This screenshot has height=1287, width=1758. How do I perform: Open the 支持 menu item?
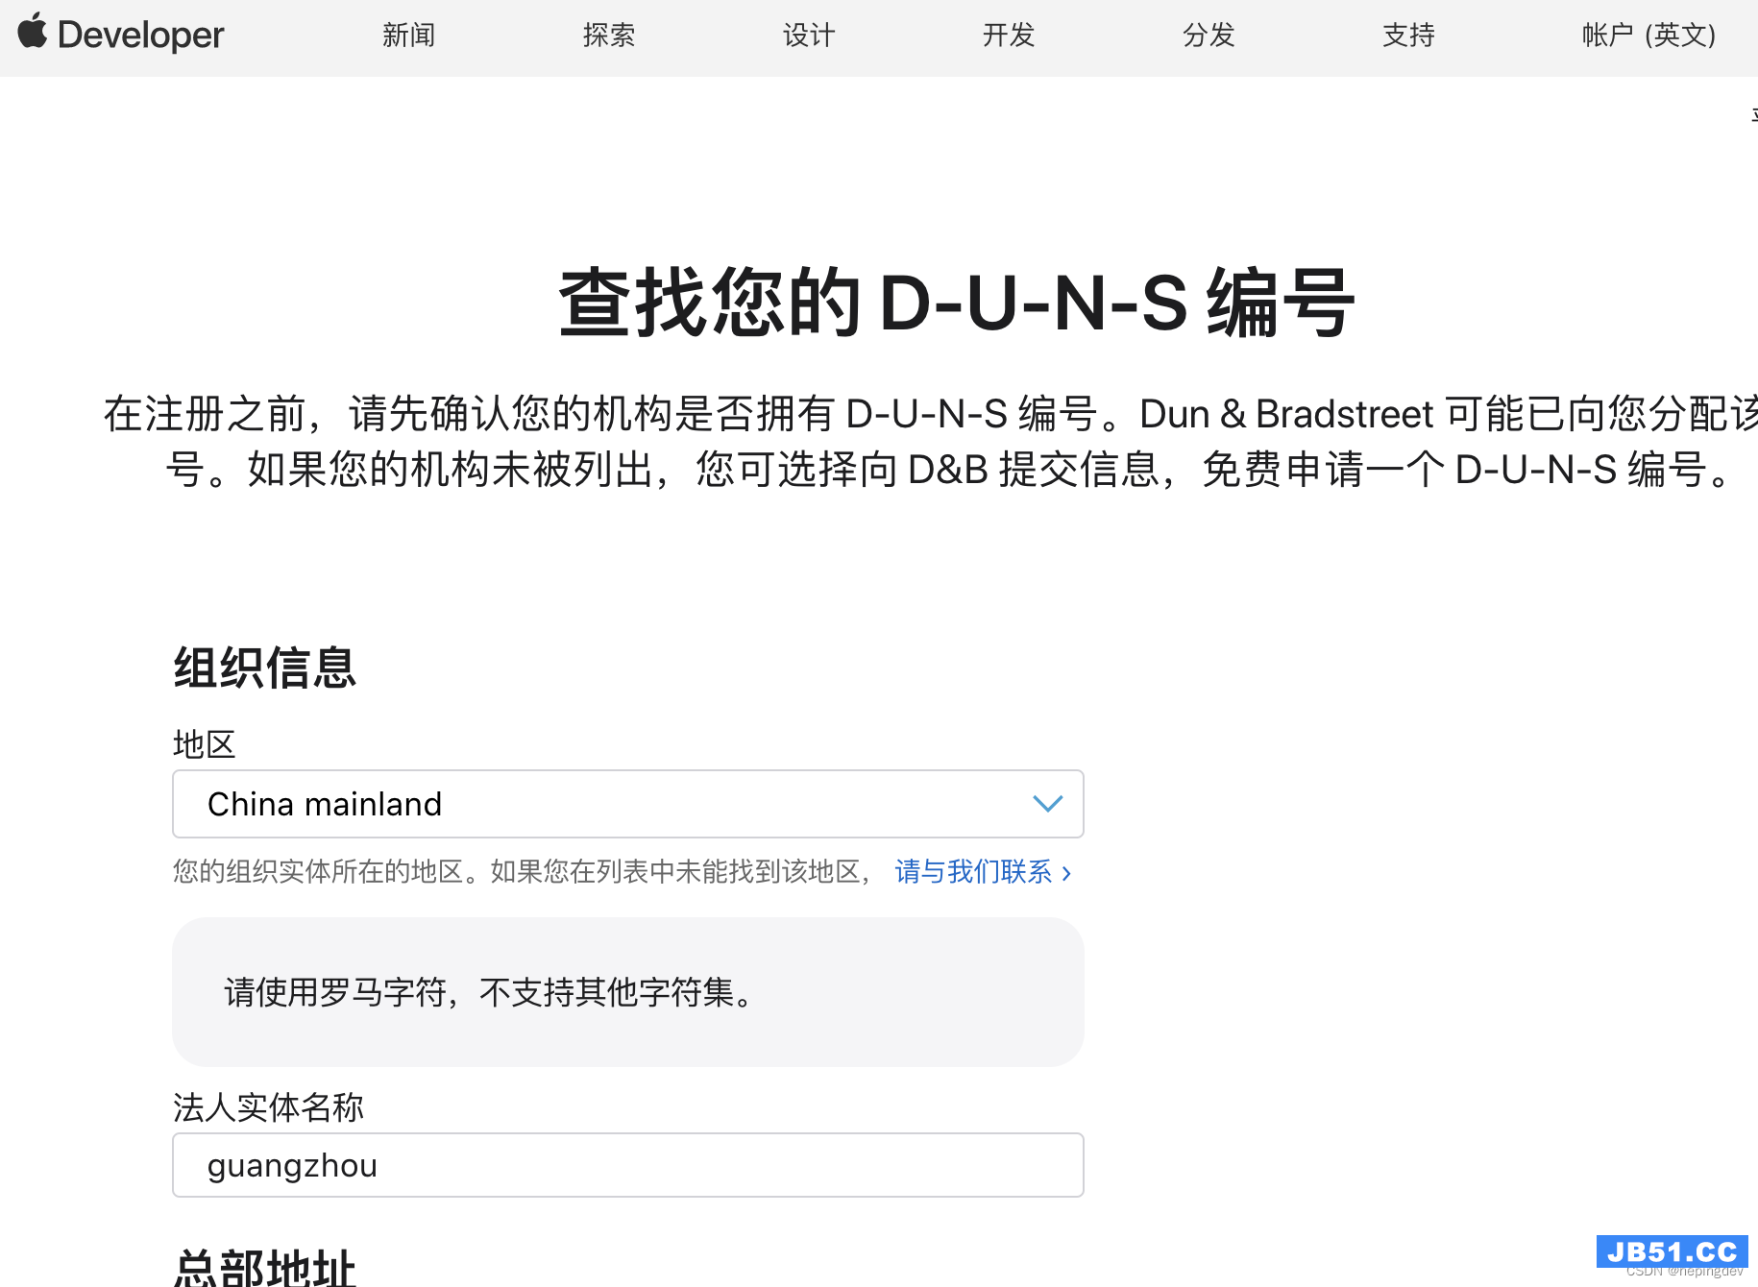1408,36
